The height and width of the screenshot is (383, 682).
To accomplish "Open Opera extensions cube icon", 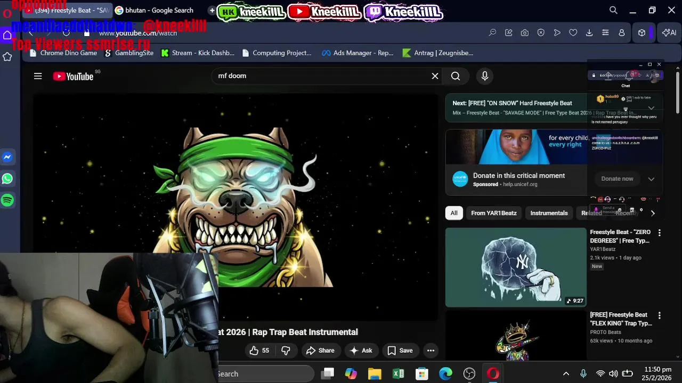I will pyautogui.click(x=642, y=33).
